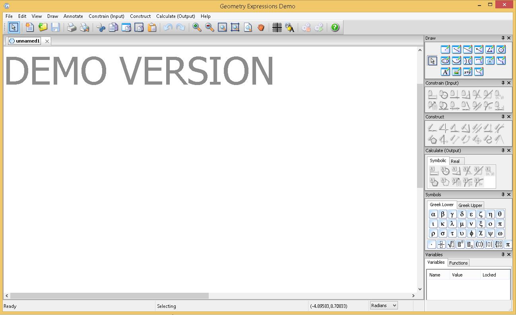This screenshot has width=516, height=315.
Task: Pin toggle for the Variables panel
Action: click(x=503, y=255)
